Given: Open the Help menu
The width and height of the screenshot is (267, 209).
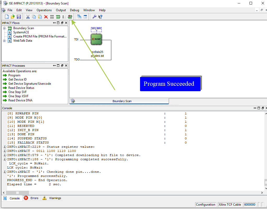Looking at the screenshot, I should tap(102, 10).
